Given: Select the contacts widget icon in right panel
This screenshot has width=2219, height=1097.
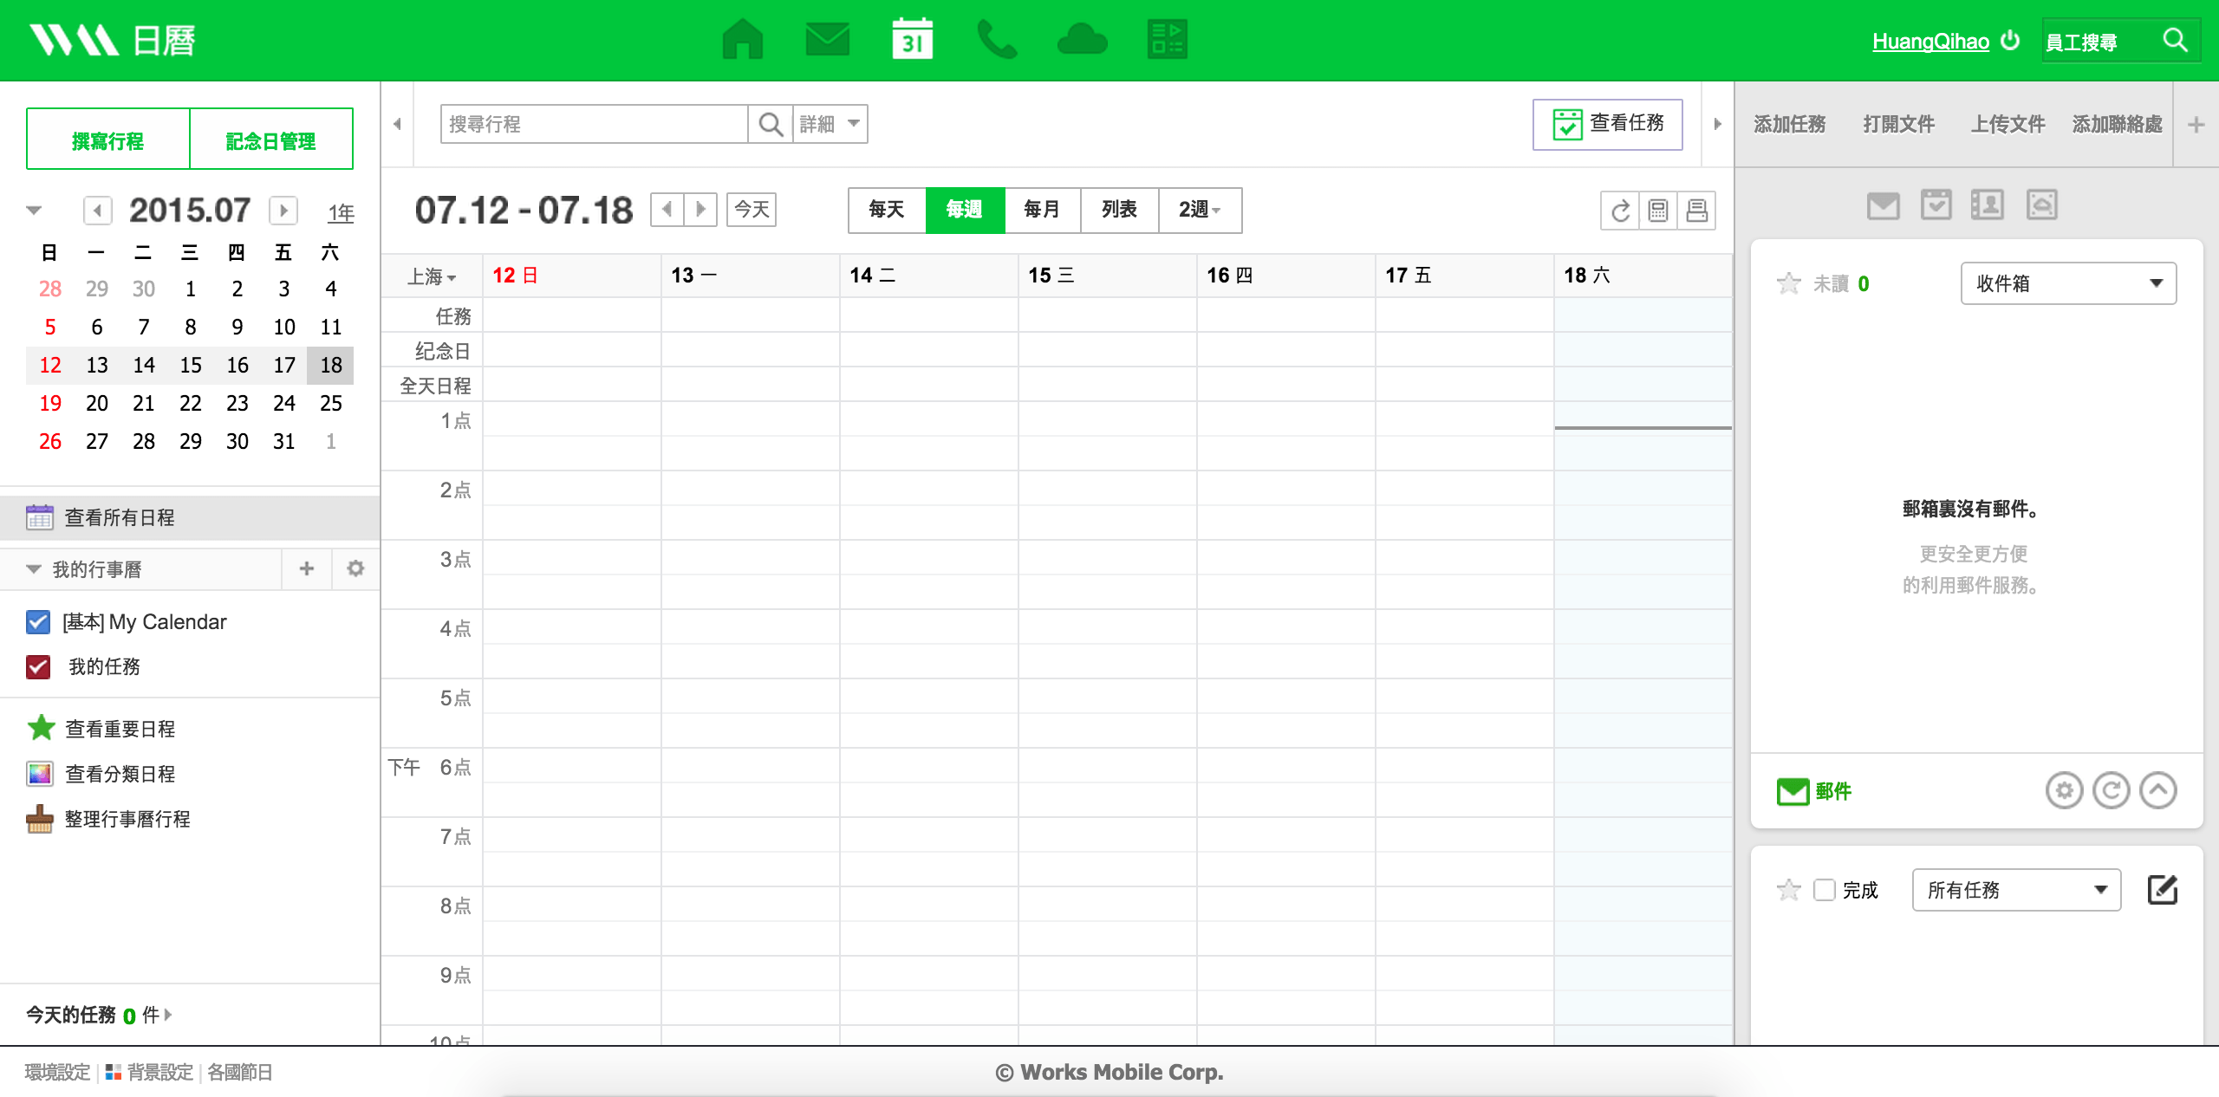Looking at the screenshot, I should [1988, 205].
